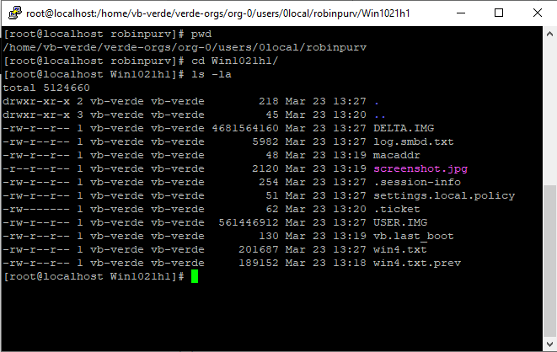557x352 pixels.
Task: Minimize the PuTTY terminal window
Action: [x=461, y=13]
